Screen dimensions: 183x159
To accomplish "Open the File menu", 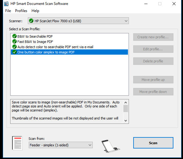I will pyautogui.click(x=8, y=11).
